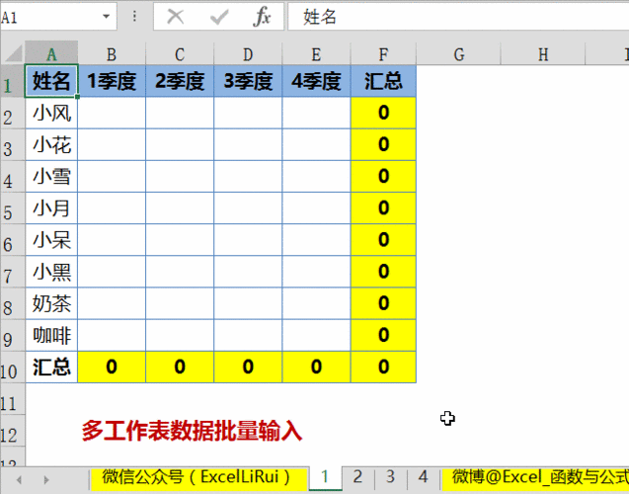Switch to sheet tab 3
Viewport: 629px width, 494px height.
(x=390, y=477)
